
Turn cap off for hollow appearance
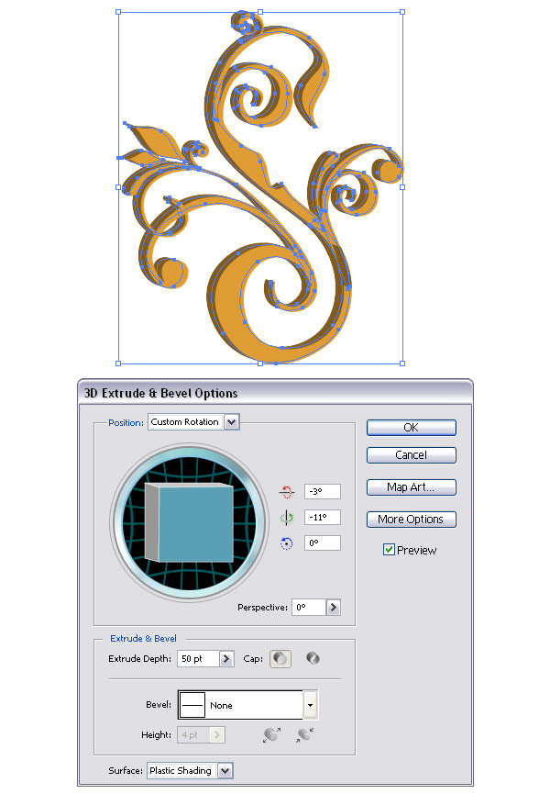(313, 658)
